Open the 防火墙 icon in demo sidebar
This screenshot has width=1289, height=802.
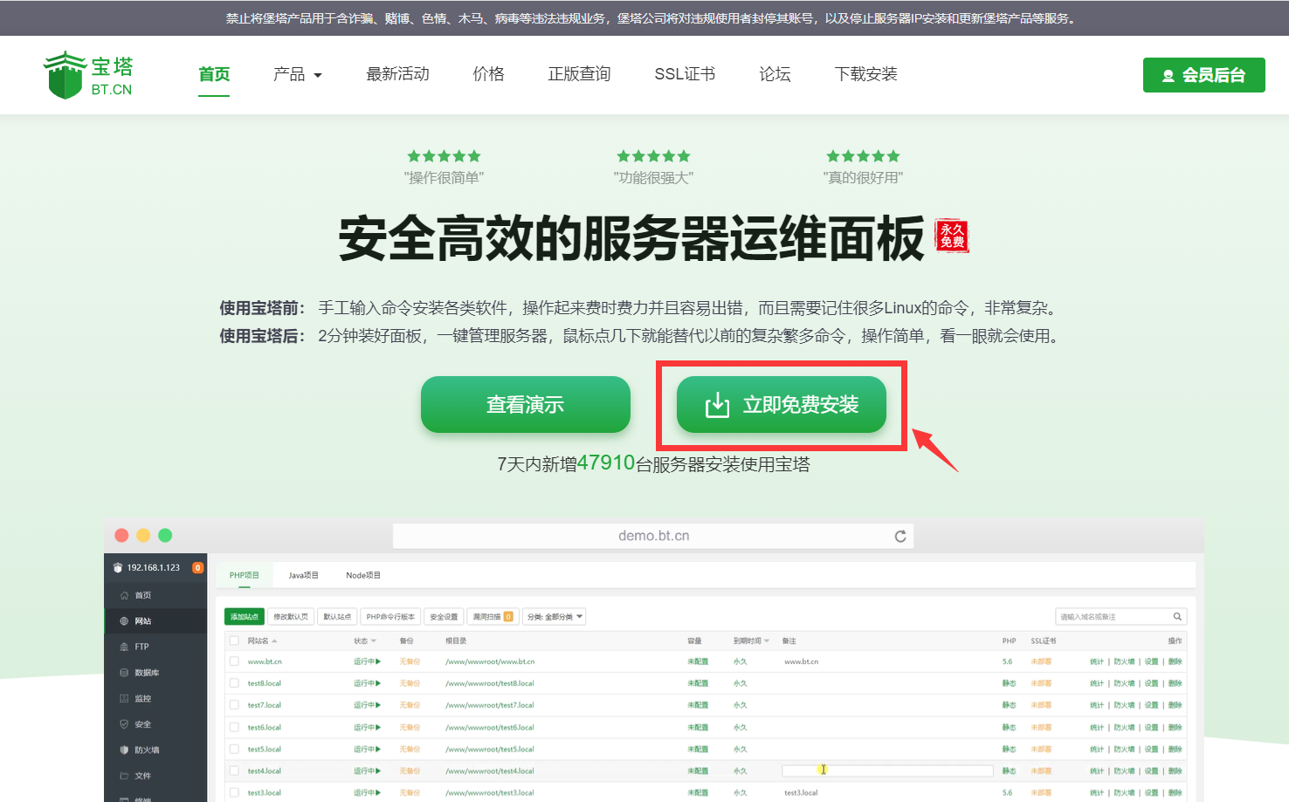coord(124,750)
